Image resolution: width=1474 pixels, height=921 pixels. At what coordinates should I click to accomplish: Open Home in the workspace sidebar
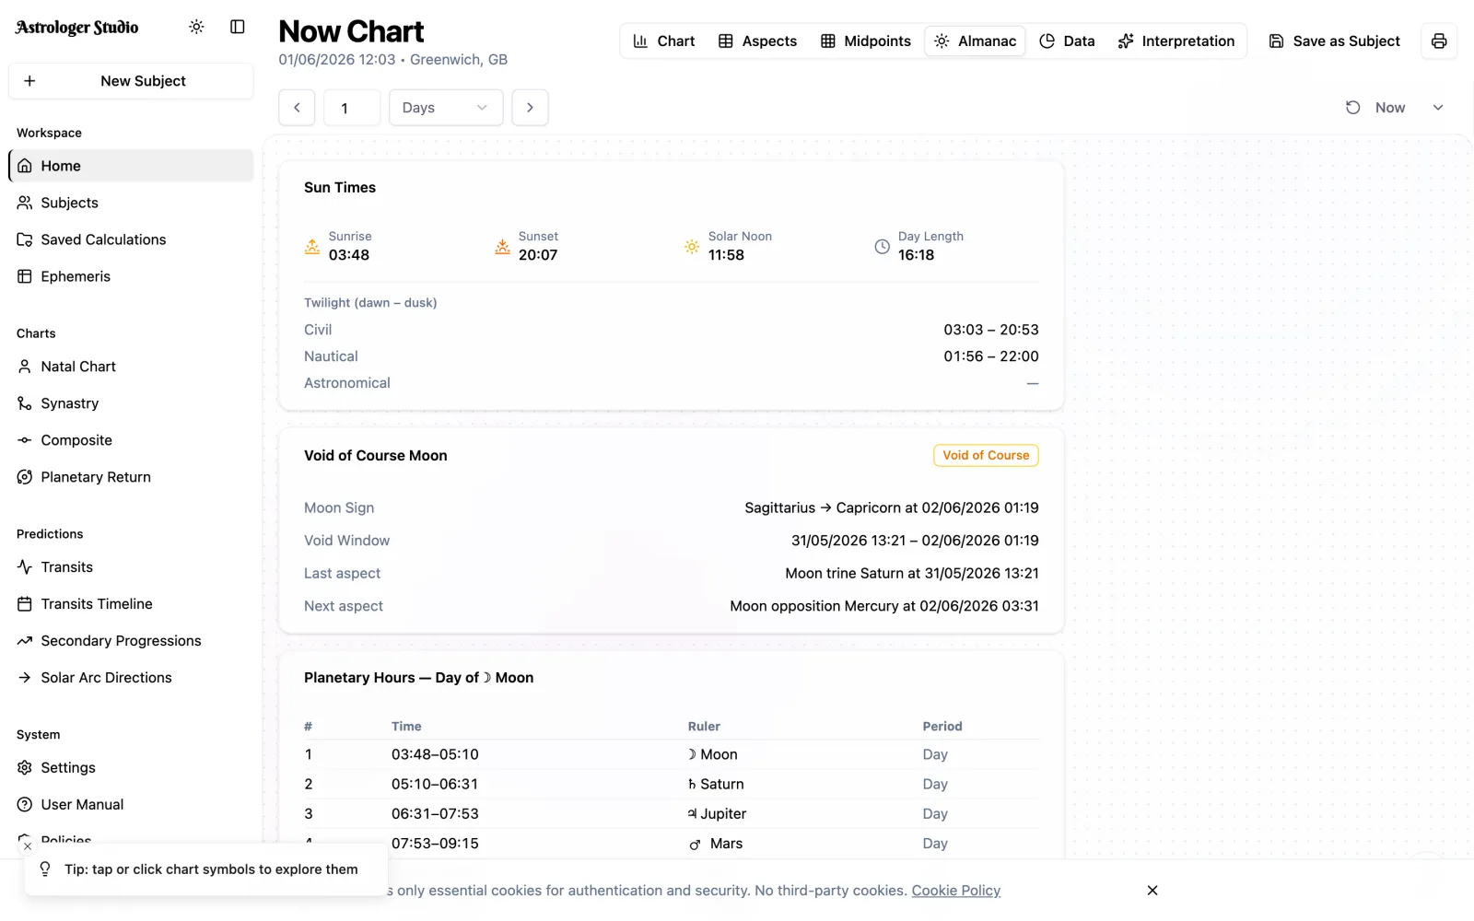pos(131,166)
